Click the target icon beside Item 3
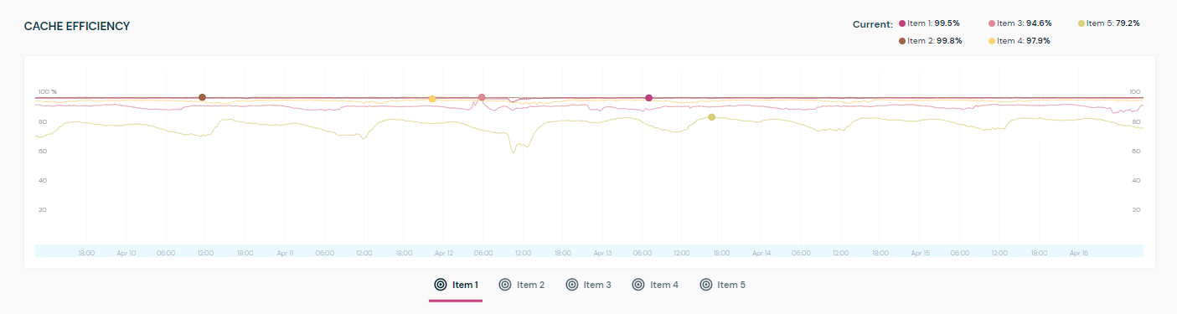 (572, 285)
